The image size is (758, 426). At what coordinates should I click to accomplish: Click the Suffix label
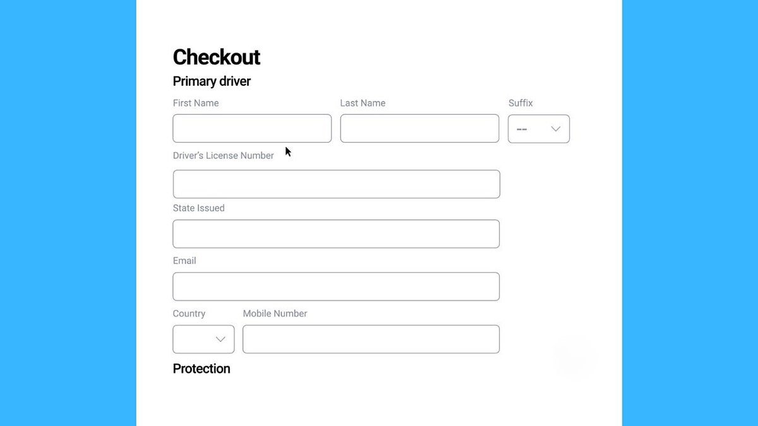520,103
